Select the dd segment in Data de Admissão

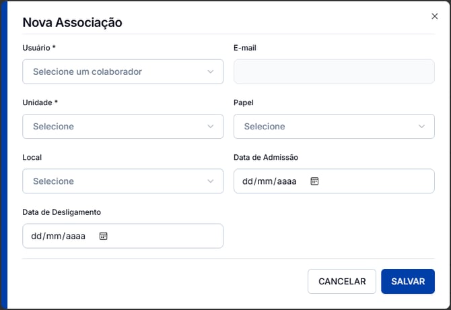(x=248, y=181)
